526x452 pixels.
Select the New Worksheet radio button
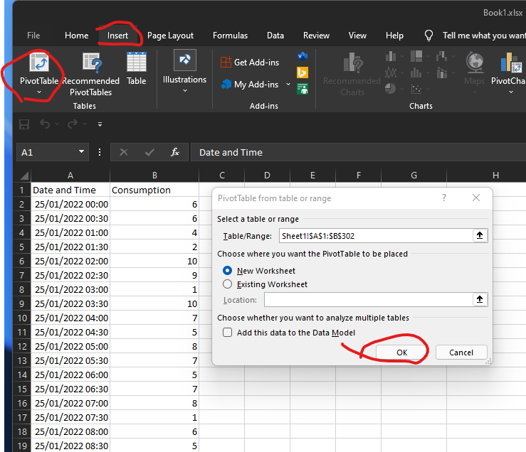coord(228,270)
